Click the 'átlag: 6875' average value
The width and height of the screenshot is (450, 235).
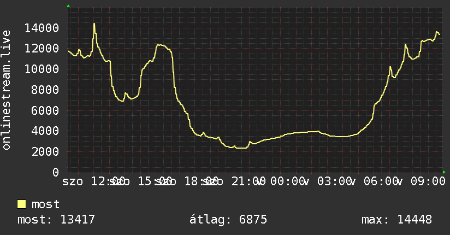(x=228, y=220)
